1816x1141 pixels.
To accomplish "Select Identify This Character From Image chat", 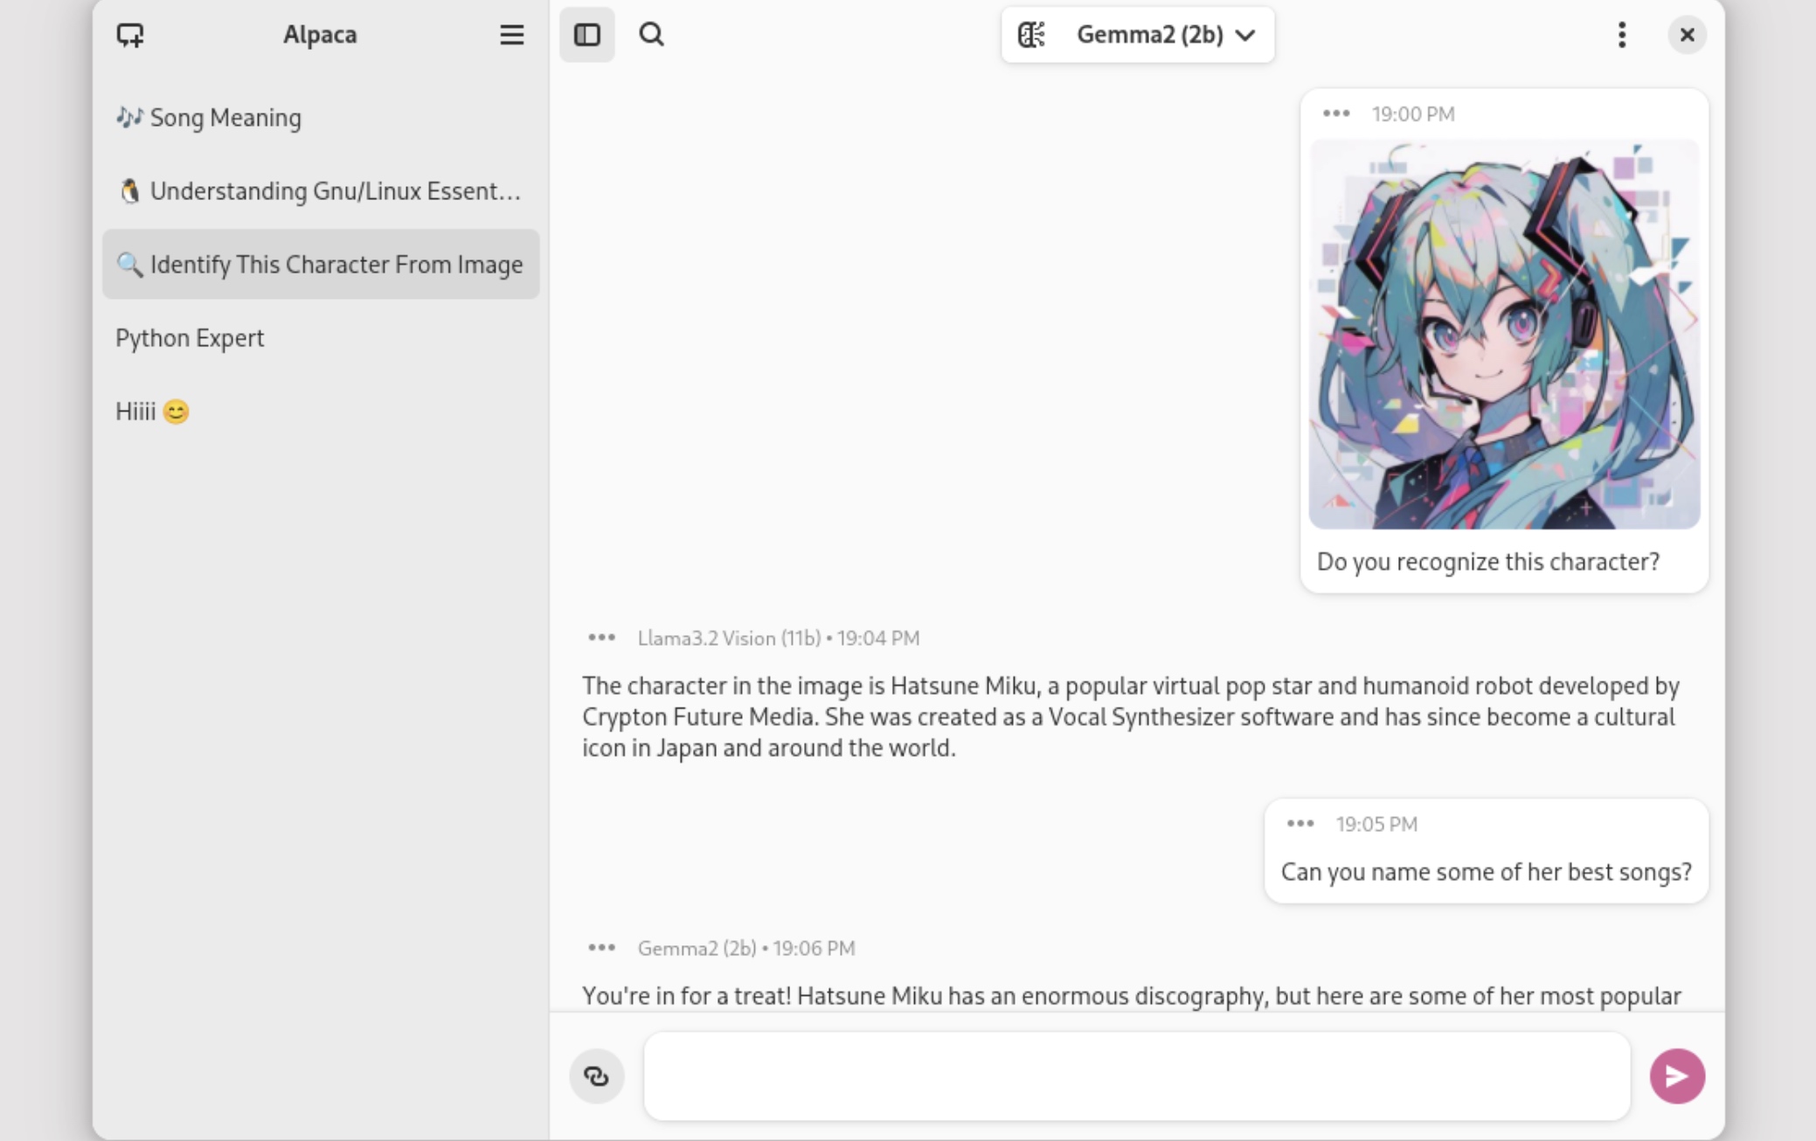I will click(x=321, y=264).
